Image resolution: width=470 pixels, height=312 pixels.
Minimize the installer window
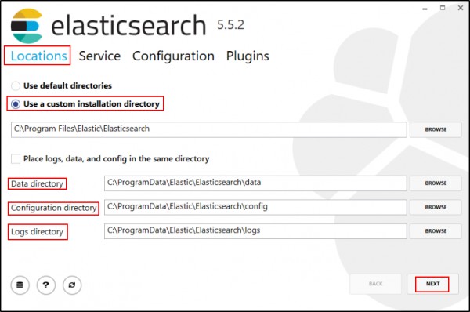click(425, 9)
